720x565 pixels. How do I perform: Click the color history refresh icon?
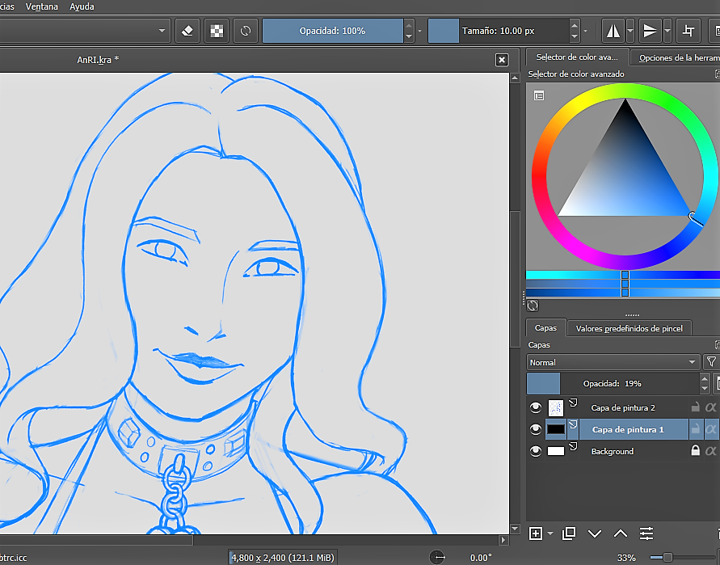(533, 306)
